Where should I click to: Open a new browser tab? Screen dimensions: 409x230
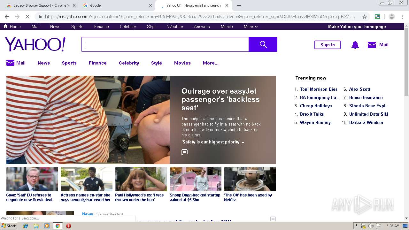[239, 5]
